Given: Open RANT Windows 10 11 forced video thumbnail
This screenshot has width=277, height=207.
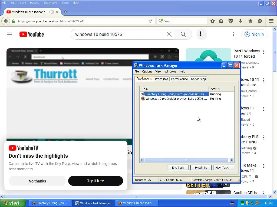Looking at the screenshot, I should (209, 54).
